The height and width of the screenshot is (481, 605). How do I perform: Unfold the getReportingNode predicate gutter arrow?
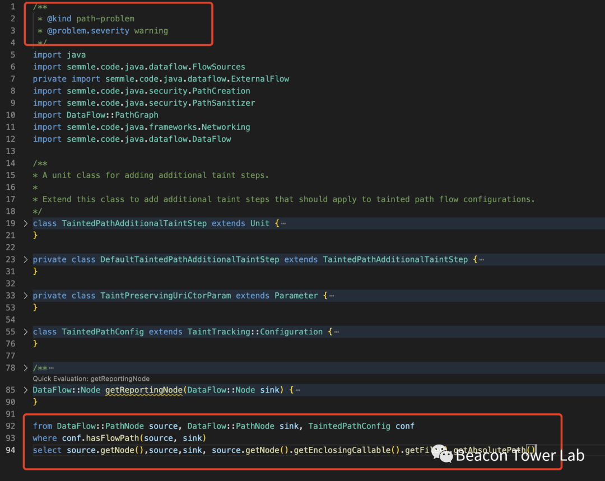(x=26, y=390)
